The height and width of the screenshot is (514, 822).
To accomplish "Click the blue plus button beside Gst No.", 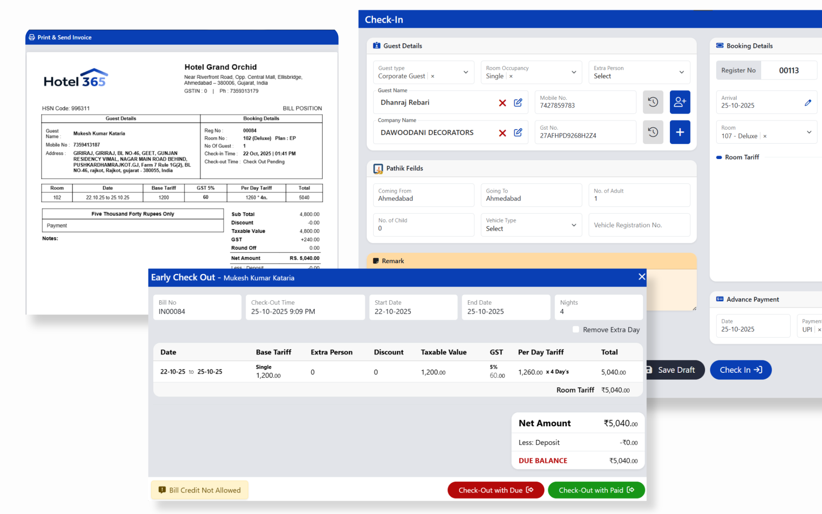I will (x=679, y=132).
